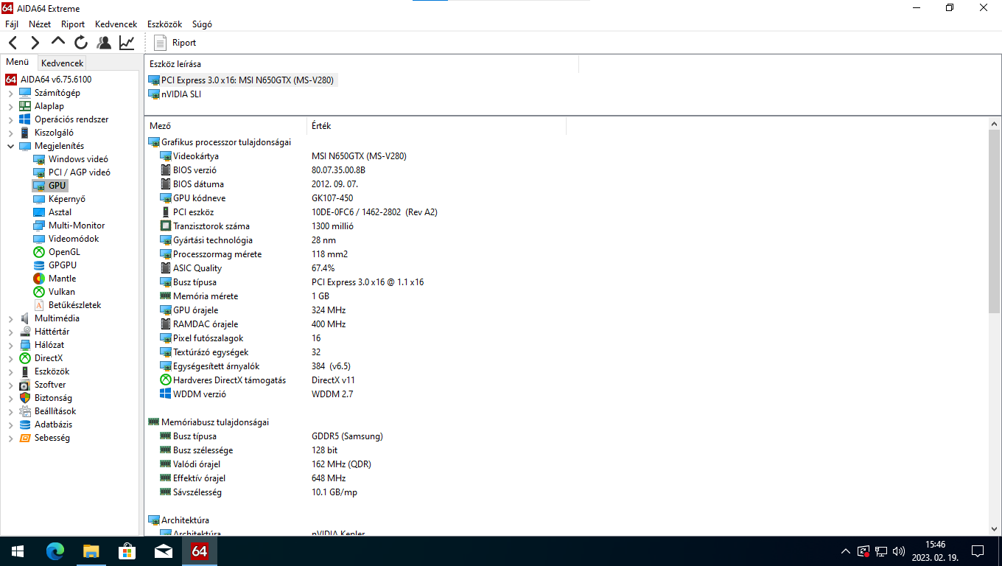Show hidden system tray icons
Screen dimensions: 1002x566
click(846, 551)
